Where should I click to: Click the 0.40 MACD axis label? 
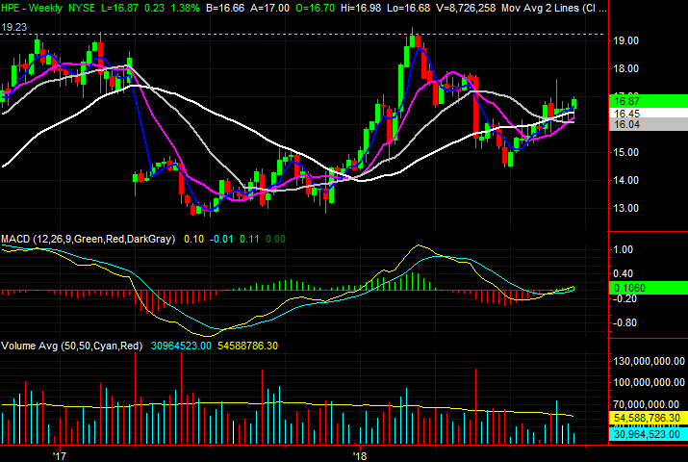(624, 273)
